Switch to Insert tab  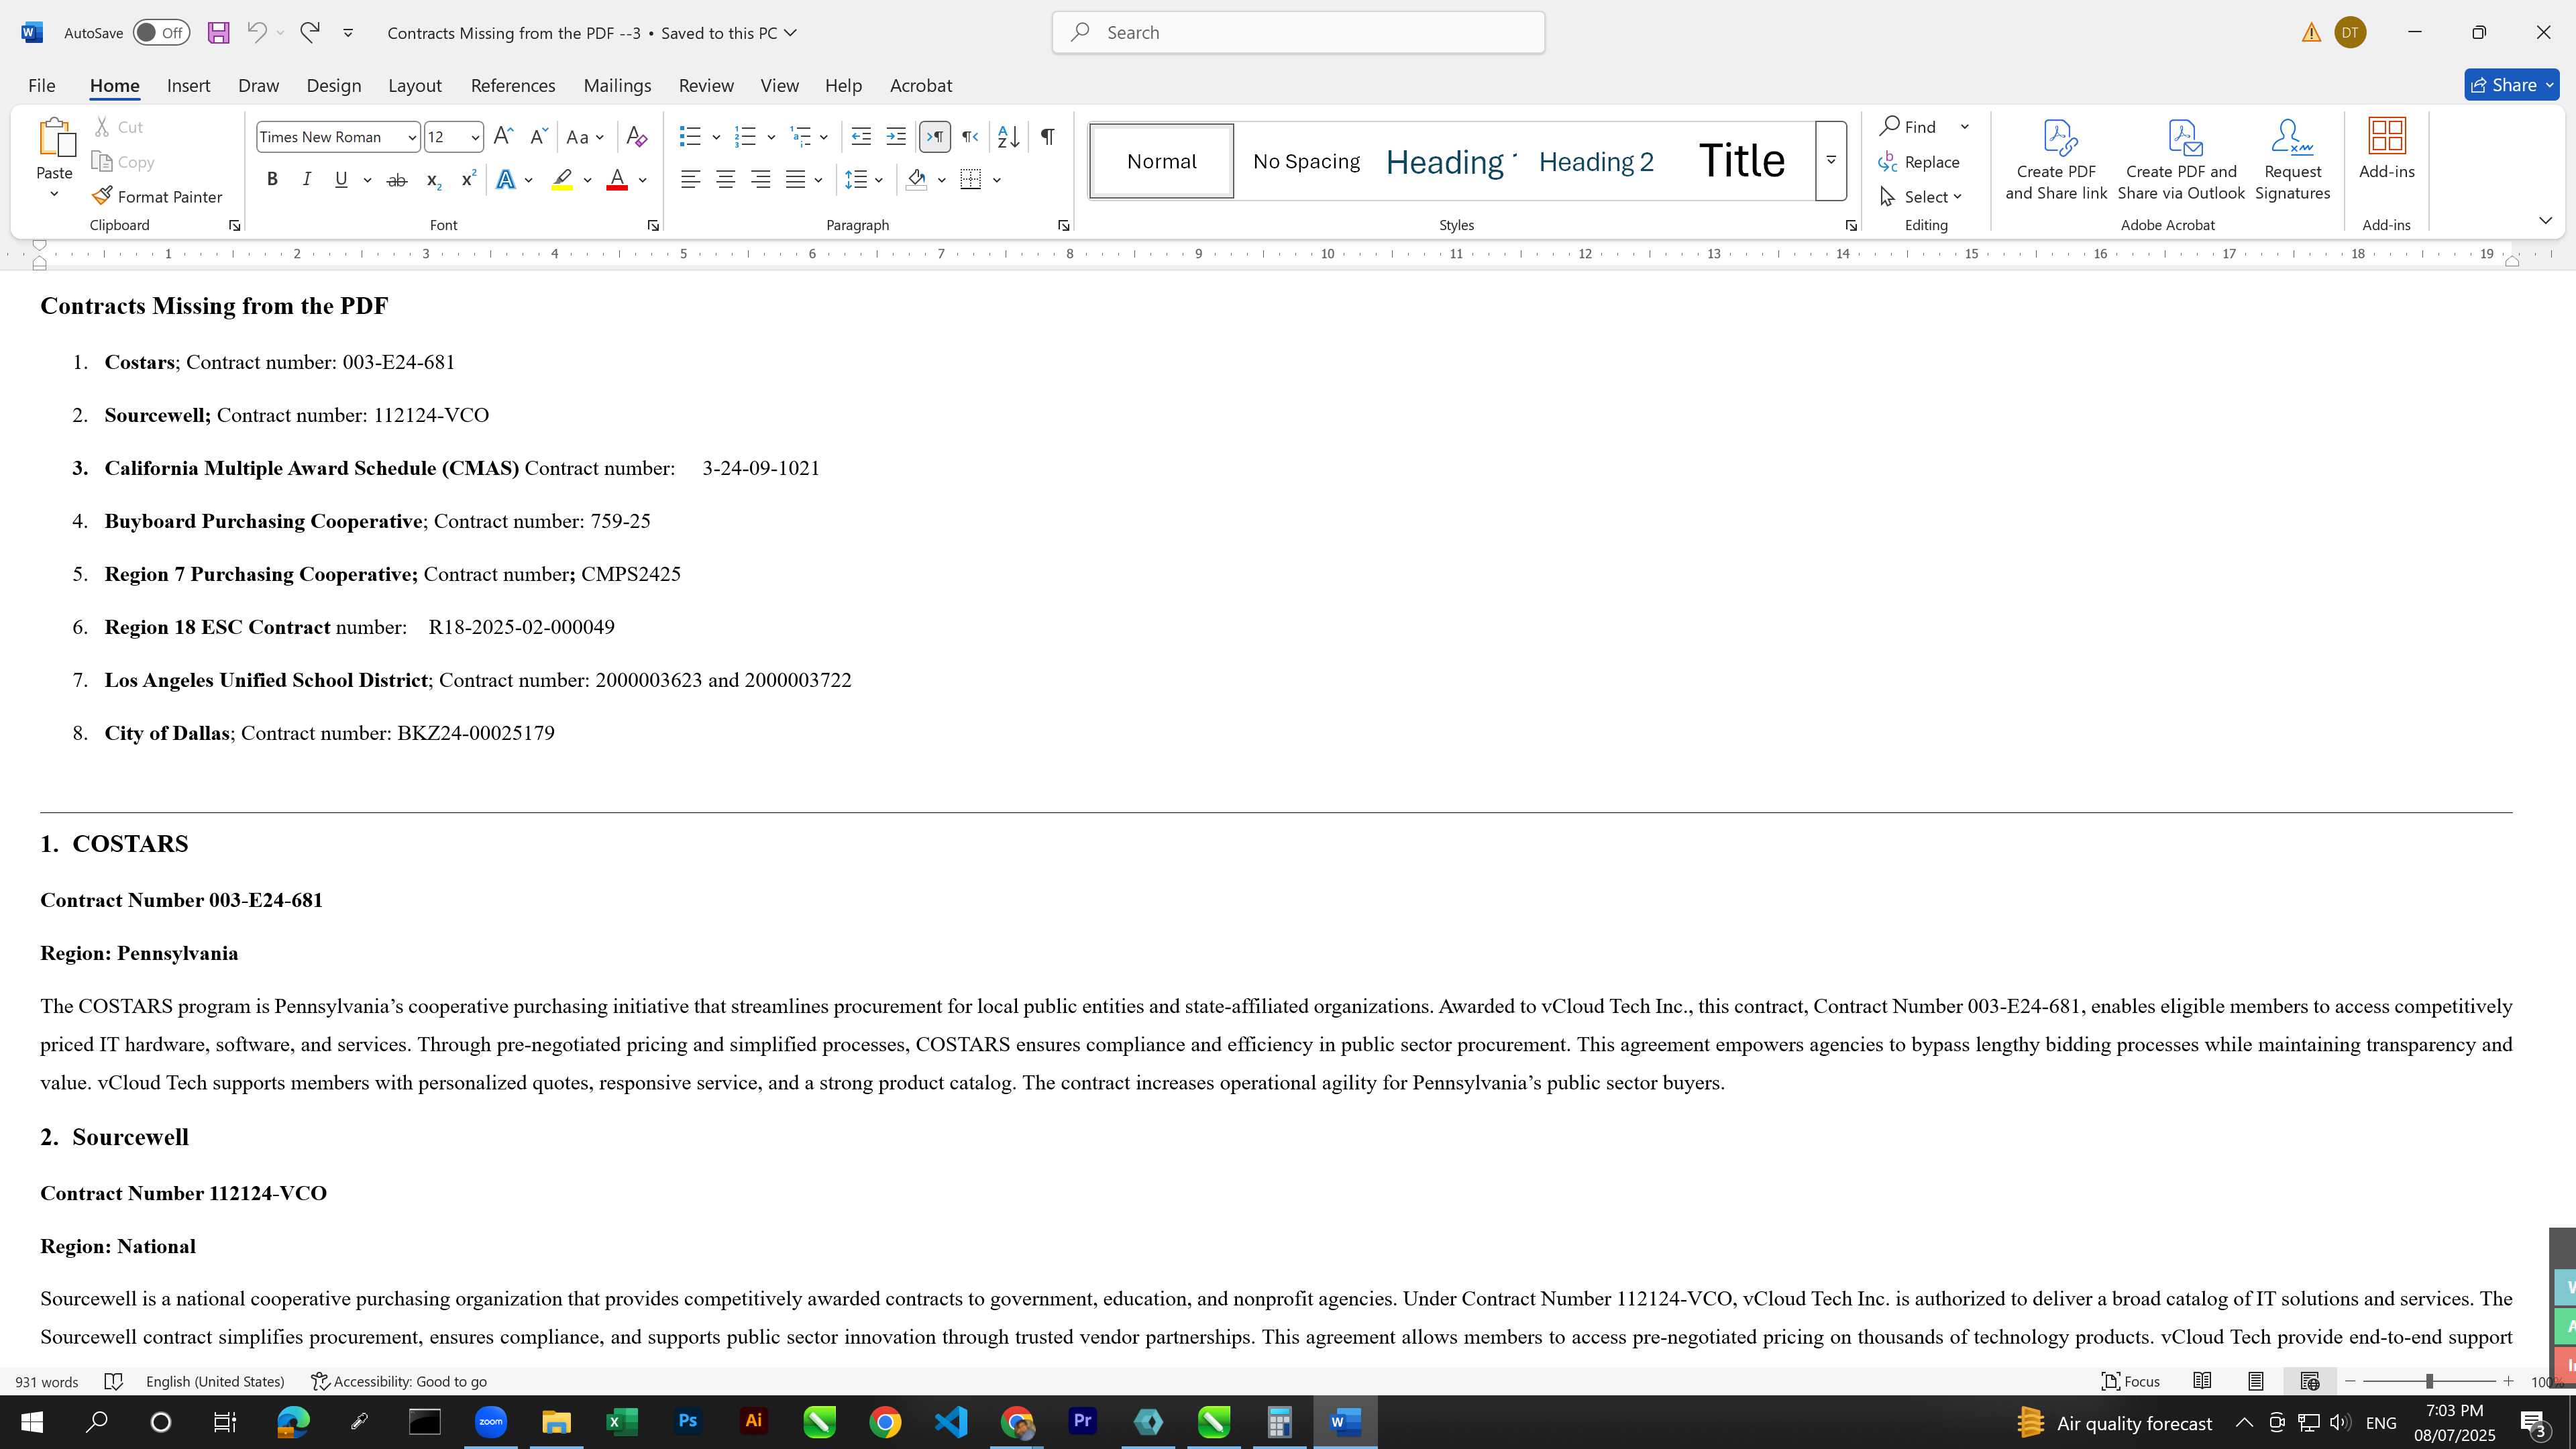[x=188, y=86]
